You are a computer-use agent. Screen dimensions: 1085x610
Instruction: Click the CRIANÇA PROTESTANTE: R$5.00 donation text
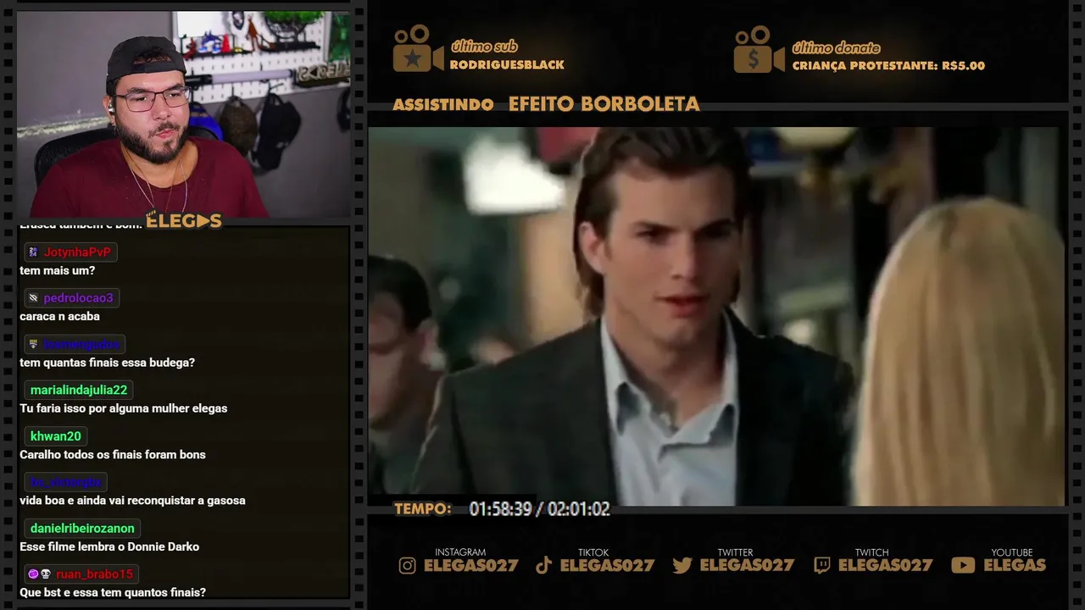pyautogui.click(x=888, y=65)
